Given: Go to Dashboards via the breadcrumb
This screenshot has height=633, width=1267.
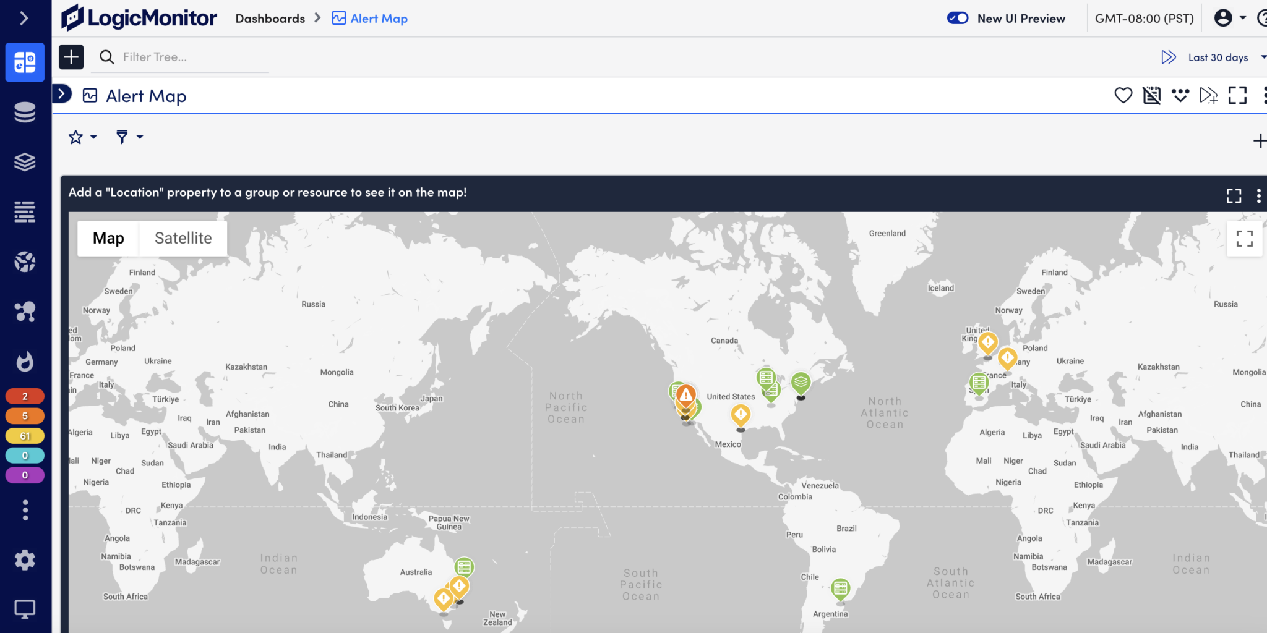Looking at the screenshot, I should coord(270,18).
